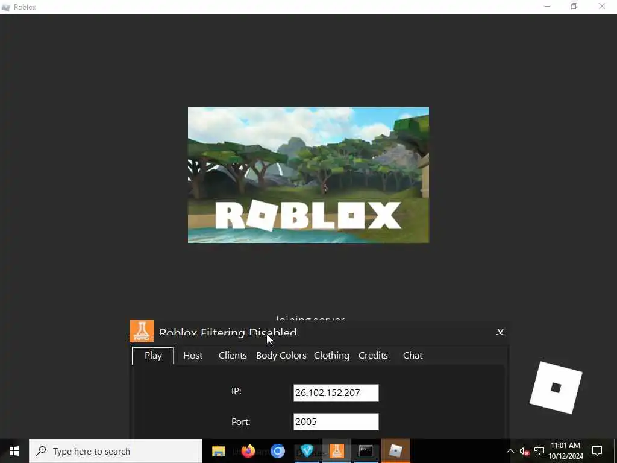The height and width of the screenshot is (463, 617).
Task: Minimize the Roblox window
Action: coord(547,6)
